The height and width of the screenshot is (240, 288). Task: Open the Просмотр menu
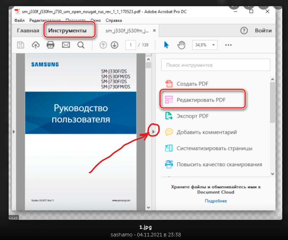[x=76, y=20]
